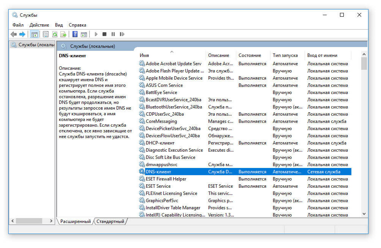Select the BluetoothUserService_240ba row
This screenshot has height=248, width=381.
pyautogui.click(x=245, y=107)
